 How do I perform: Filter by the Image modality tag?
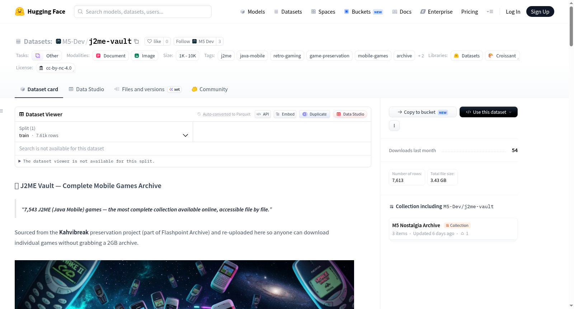point(145,56)
